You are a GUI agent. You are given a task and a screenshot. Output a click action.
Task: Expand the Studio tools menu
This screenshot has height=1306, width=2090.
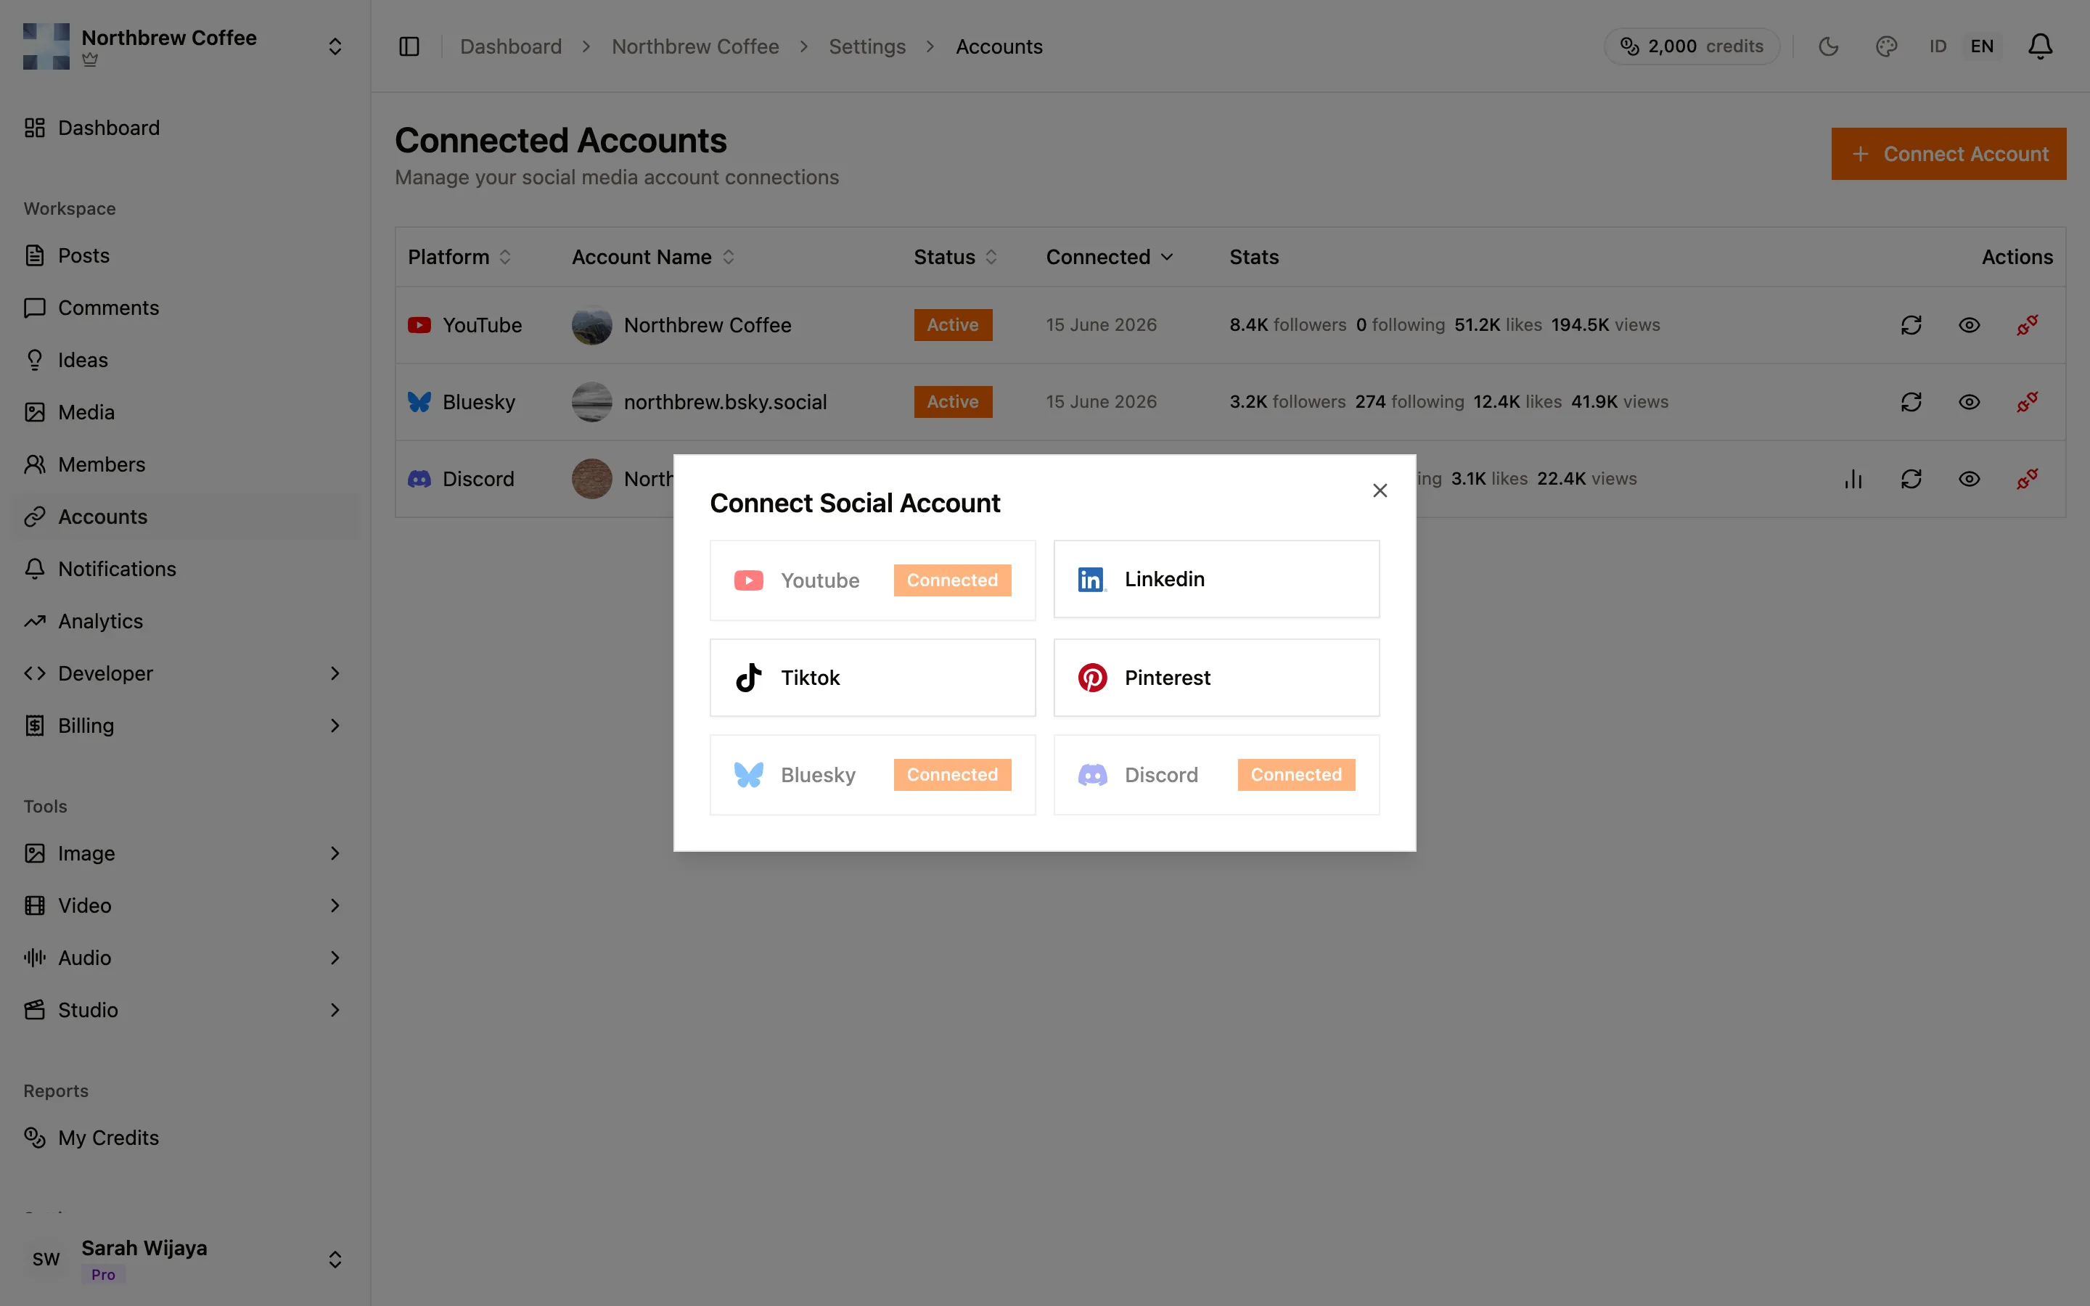(x=184, y=1010)
